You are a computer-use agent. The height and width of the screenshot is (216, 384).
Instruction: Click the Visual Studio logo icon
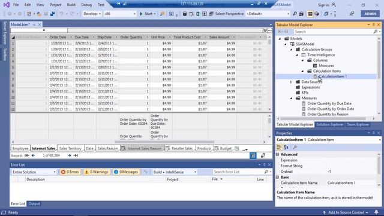click(7, 5)
